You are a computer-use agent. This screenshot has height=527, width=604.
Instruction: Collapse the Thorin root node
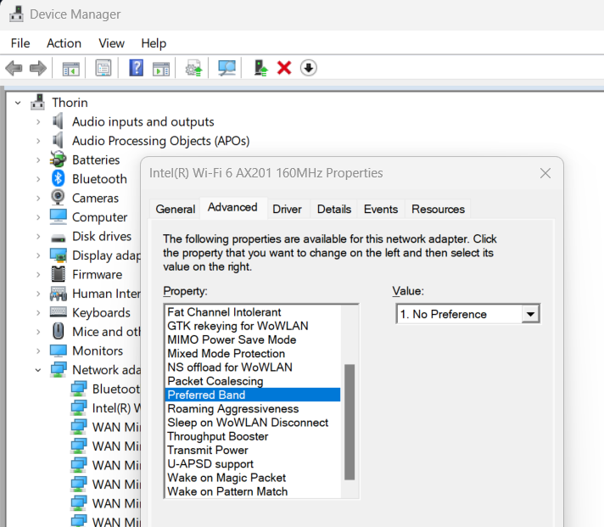pos(18,103)
